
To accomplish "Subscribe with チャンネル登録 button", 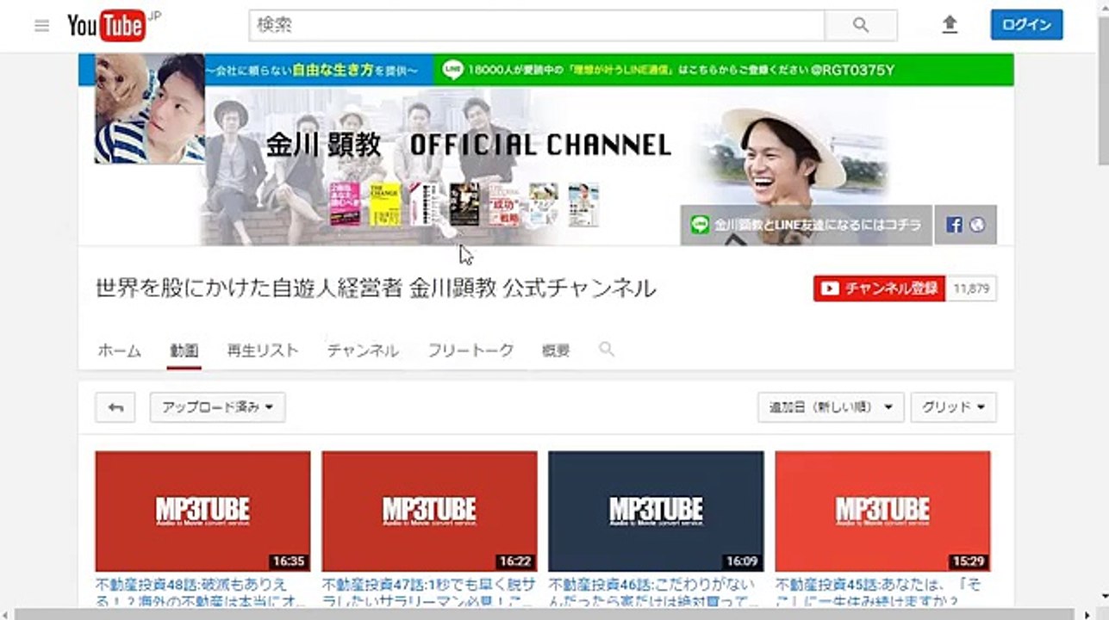I will tap(880, 288).
